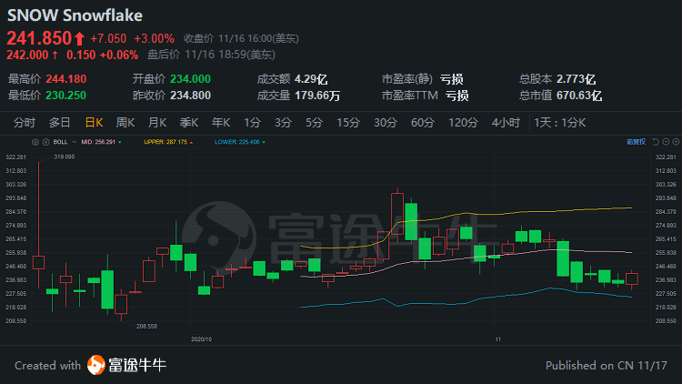Click the 开盘价 234.000 value
The image size is (682, 384).
click(x=190, y=79)
